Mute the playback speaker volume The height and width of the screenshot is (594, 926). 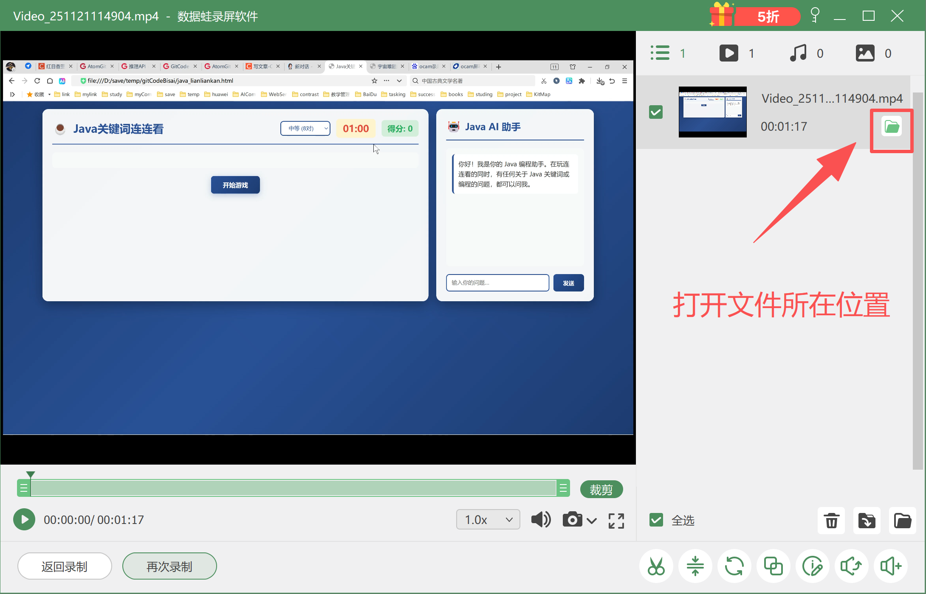pyautogui.click(x=541, y=520)
